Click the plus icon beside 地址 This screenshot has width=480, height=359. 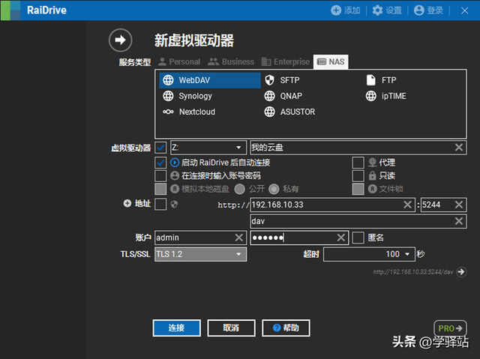tap(127, 203)
